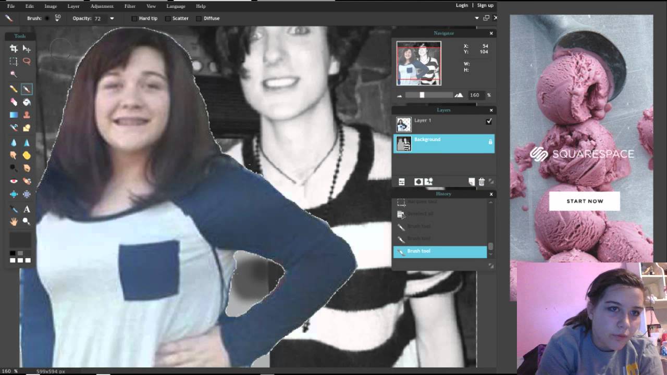
Task: Delete the selected layer using the trash icon
Action: click(x=481, y=181)
